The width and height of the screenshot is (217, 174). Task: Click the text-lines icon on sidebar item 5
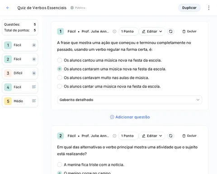coord(34,101)
